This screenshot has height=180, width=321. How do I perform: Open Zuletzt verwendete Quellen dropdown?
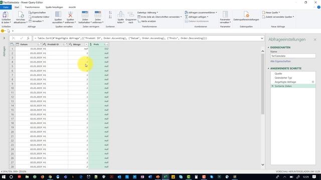278,17
